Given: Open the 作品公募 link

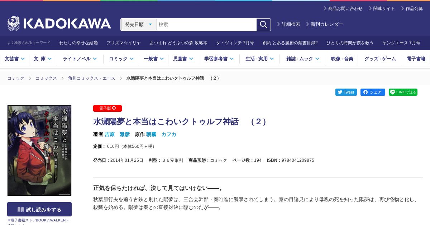Looking at the screenshot, I should click(x=412, y=9).
